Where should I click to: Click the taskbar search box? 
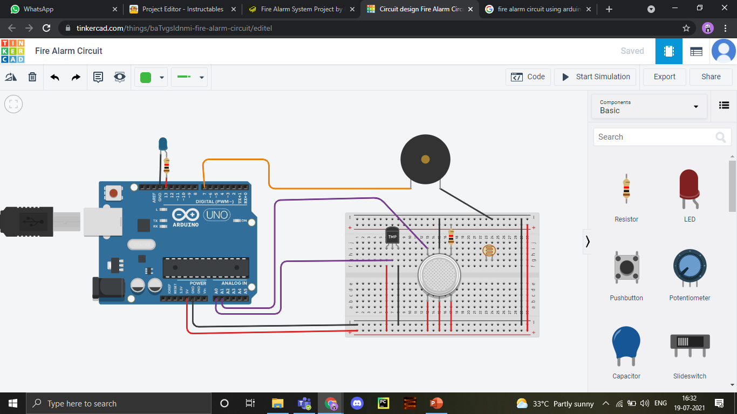click(x=119, y=403)
